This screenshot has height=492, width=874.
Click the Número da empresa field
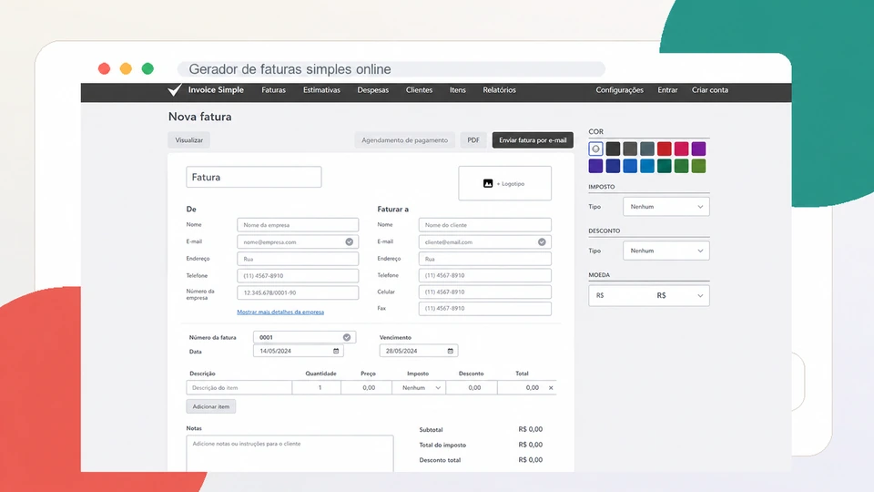coord(298,292)
